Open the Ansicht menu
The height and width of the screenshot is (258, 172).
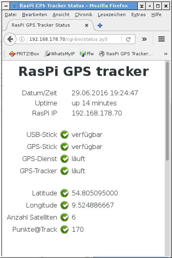point(61,15)
